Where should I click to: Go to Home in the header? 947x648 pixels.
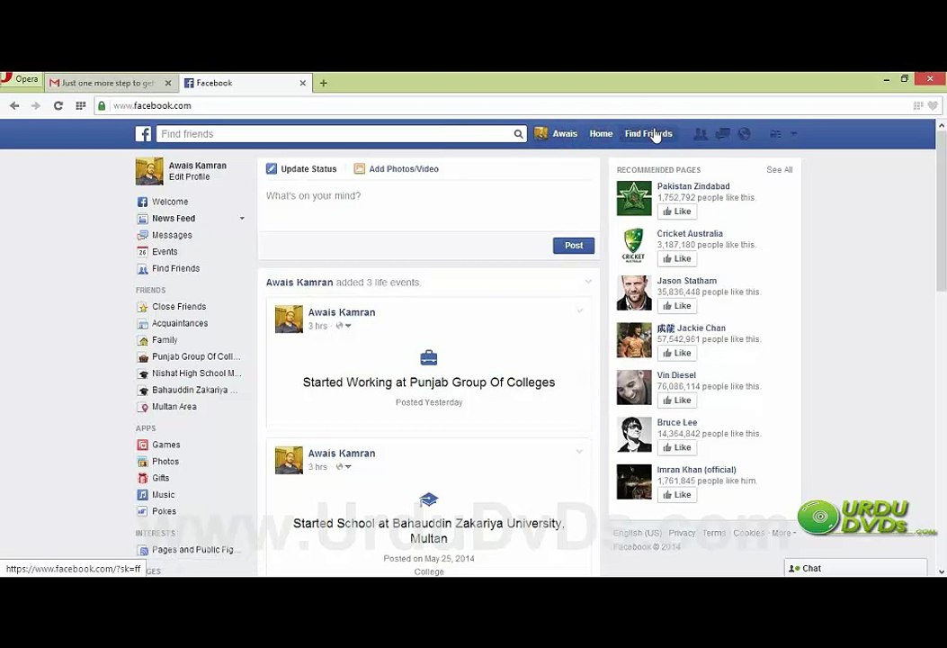[x=601, y=133]
